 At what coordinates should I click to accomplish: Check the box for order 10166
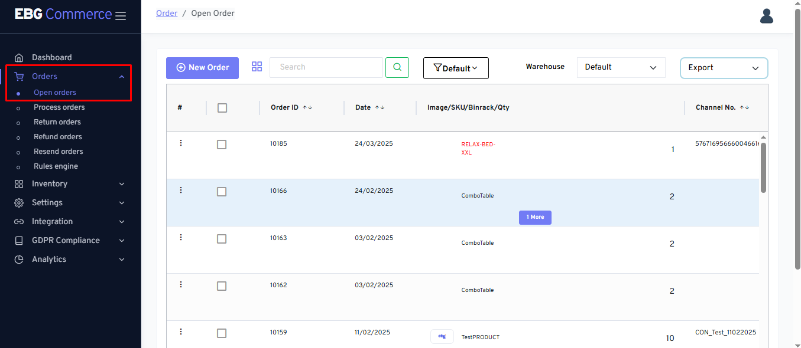point(222,192)
